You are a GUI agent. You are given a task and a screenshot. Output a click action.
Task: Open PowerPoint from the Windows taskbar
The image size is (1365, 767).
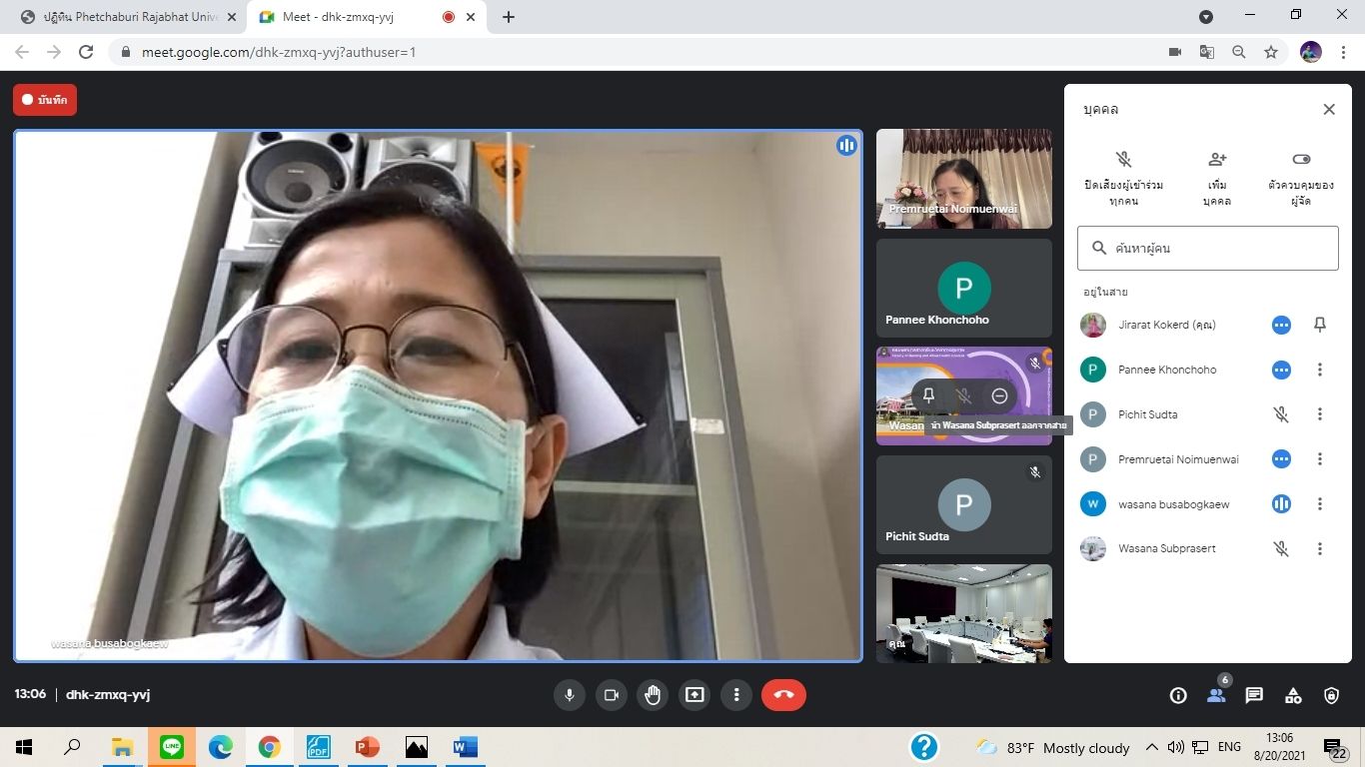pyautogui.click(x=367, y=747)
